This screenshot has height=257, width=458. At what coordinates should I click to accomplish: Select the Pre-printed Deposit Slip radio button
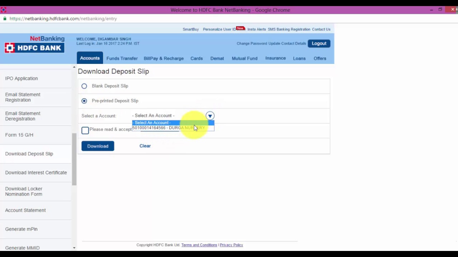pos(84,101)
